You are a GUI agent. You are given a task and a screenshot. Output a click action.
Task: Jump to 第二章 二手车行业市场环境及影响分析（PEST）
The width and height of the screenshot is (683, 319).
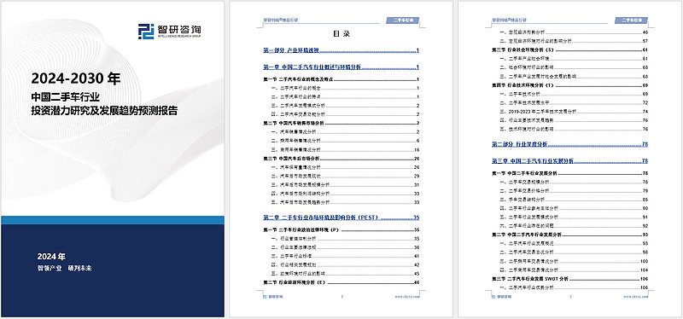coord(341,217)
